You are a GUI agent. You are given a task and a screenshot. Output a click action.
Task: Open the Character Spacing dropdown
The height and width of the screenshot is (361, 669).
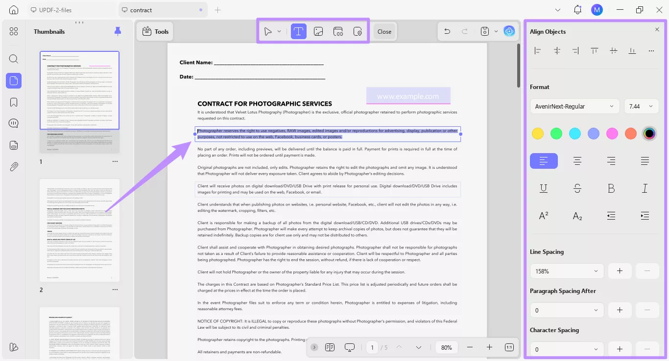(x=567, y=349)
